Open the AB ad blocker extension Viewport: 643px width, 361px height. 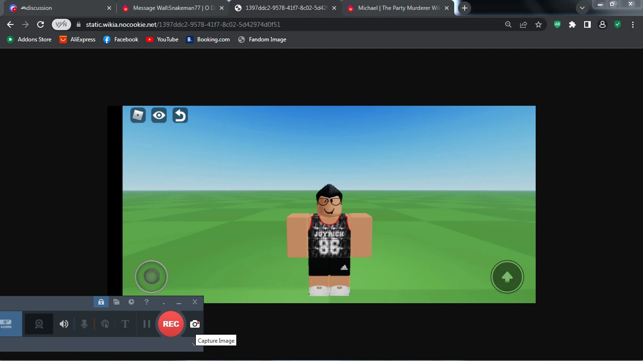[557, 24]
